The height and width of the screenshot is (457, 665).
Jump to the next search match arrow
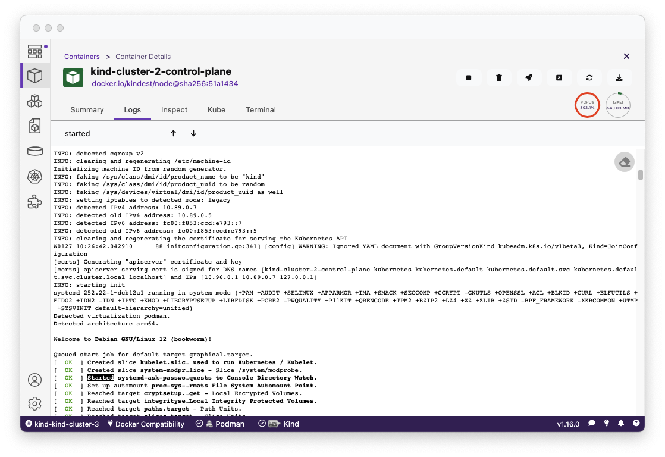point(193,134)
